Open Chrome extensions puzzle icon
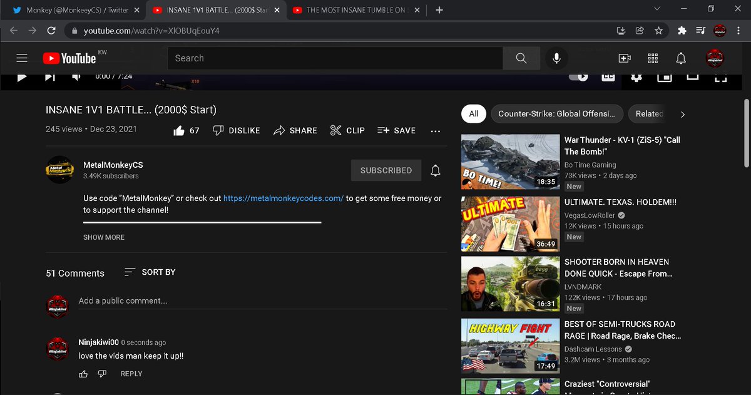This screenshot has width=751, height=395. point(682,30)
